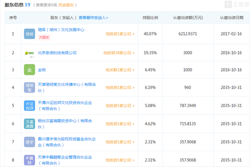This screenshot has width=250, height=167.
Task: Select the 960 capital amount cell
Action: click(x=187, y=87)
